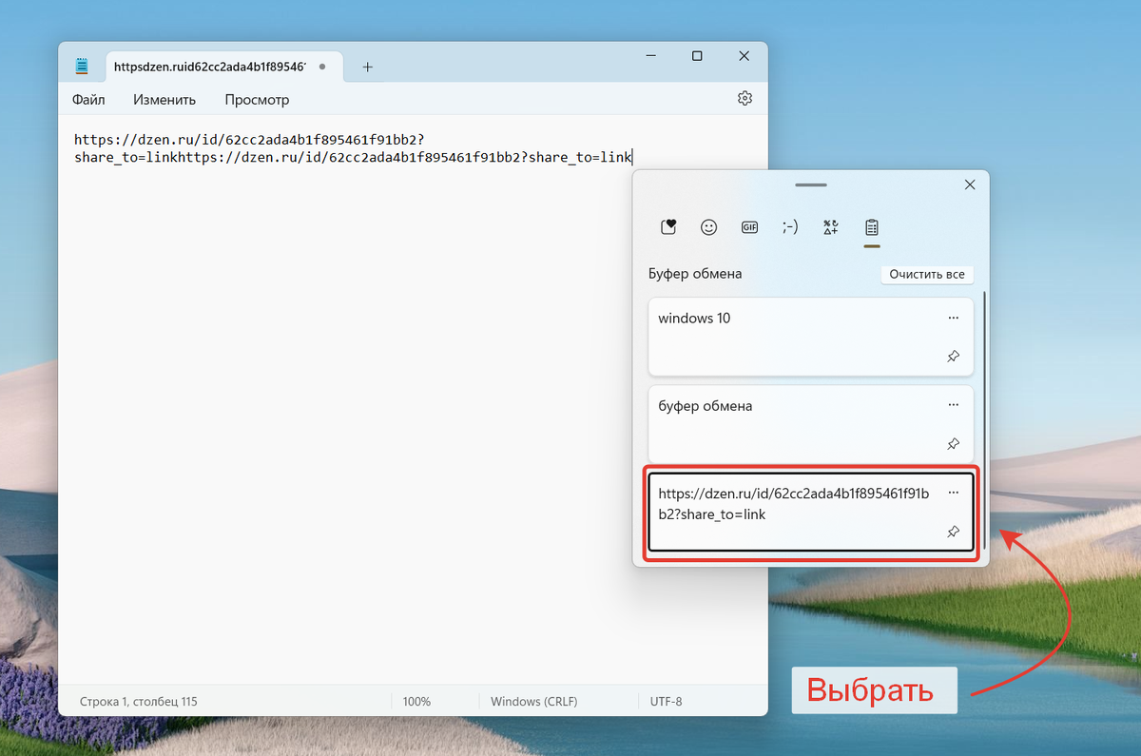The width and height of the screenshot is (1141, 756).
Task: Click 'Строка 1, столбец 115' status entry
Action: pos(138,702)
